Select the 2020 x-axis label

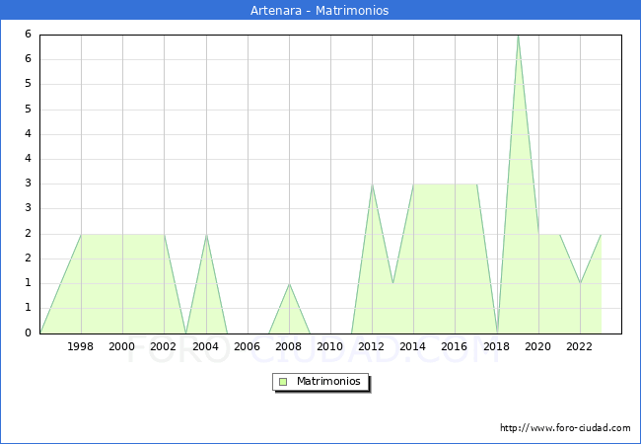pyautogui.click(x=538, y=346)
